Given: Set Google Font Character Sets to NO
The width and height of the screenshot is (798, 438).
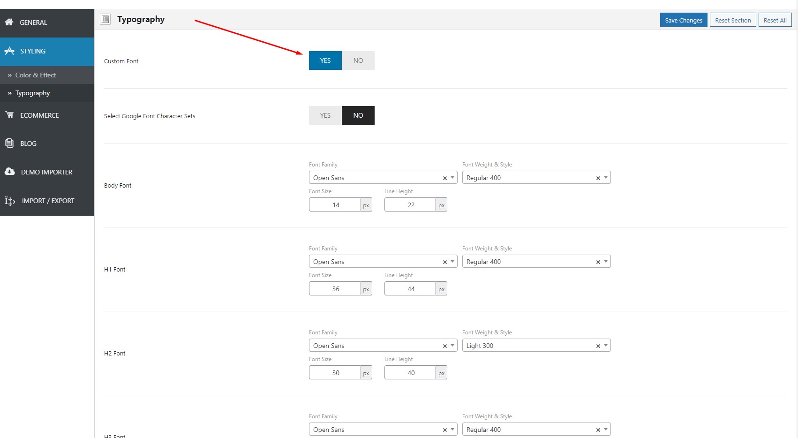Looking at the screenshot, I should pyautogui.click(x=358, y=115).
